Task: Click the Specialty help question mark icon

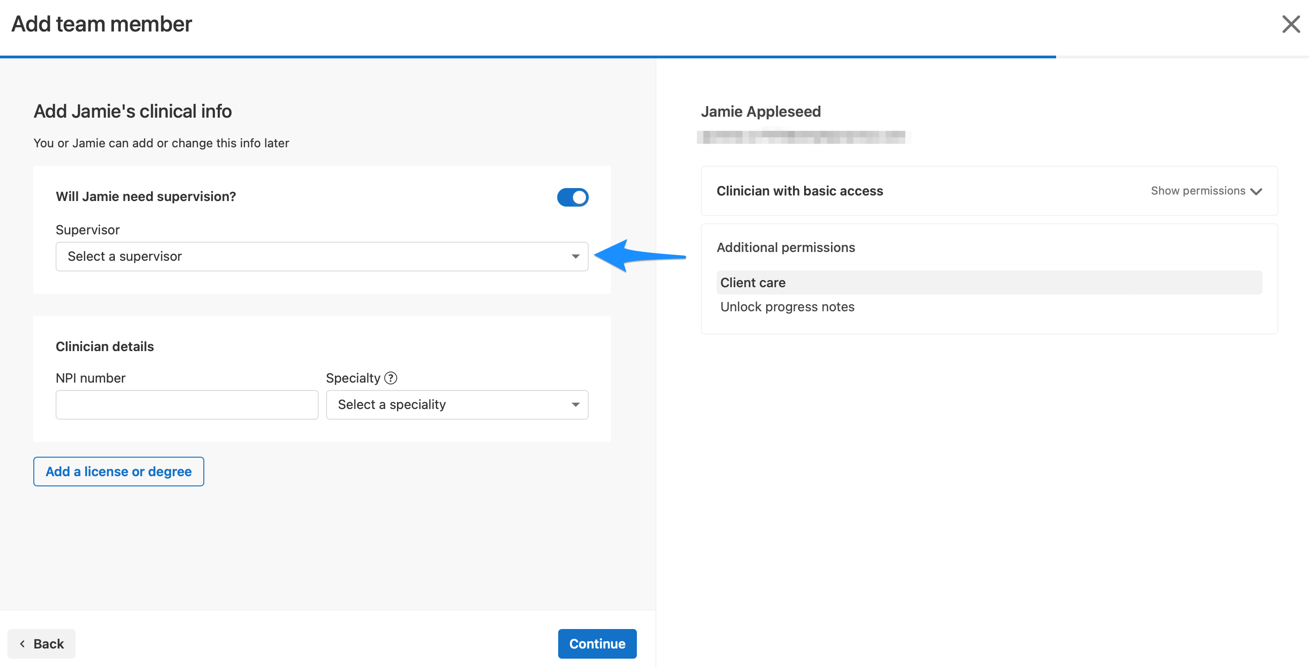Action: [x=390, y=378]
